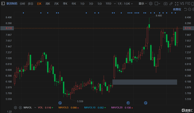Open the chart layout square dropdown

tap(157, 4)
